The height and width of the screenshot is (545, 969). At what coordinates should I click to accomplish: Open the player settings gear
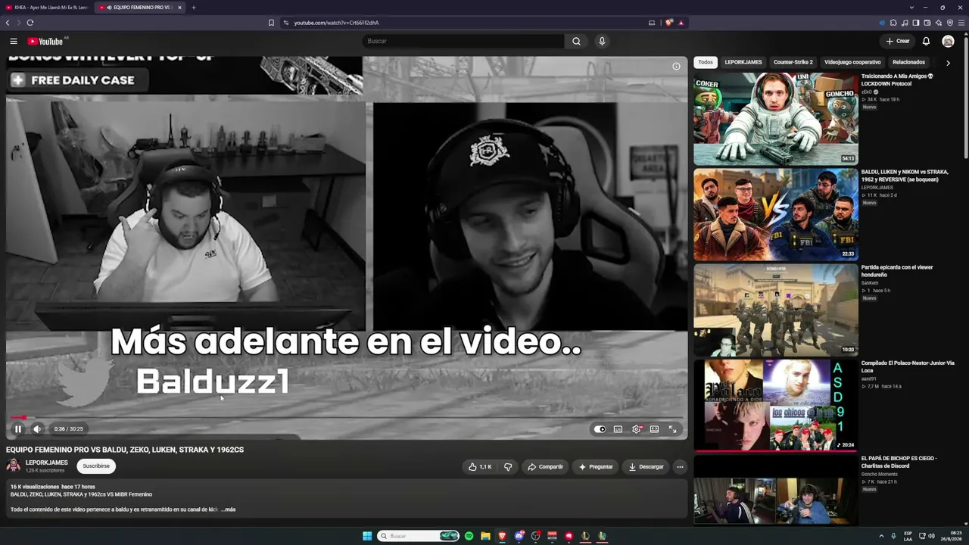coord(637,429)
